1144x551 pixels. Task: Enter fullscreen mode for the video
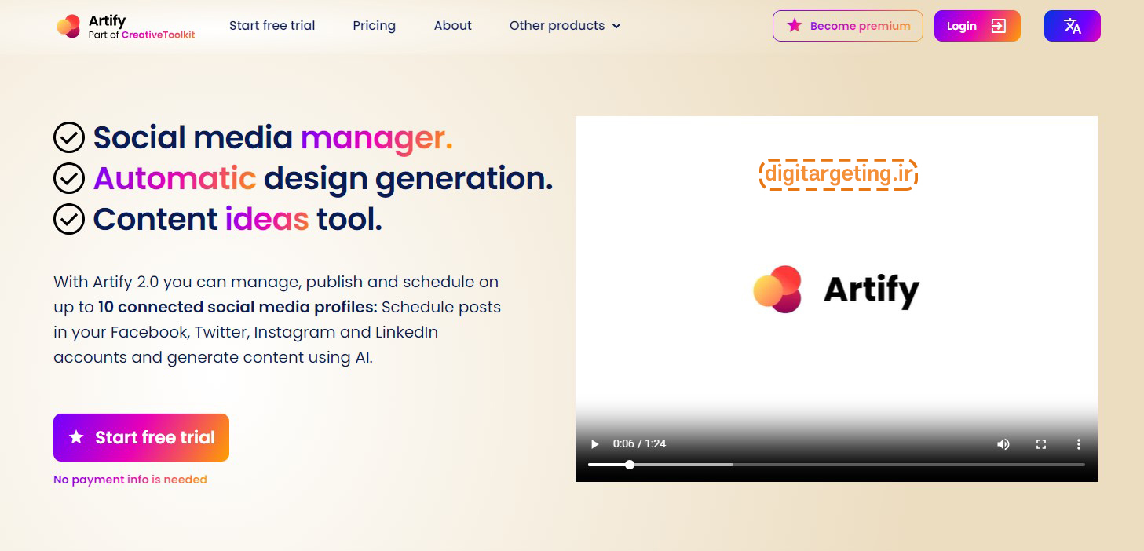pos(1041,444)
